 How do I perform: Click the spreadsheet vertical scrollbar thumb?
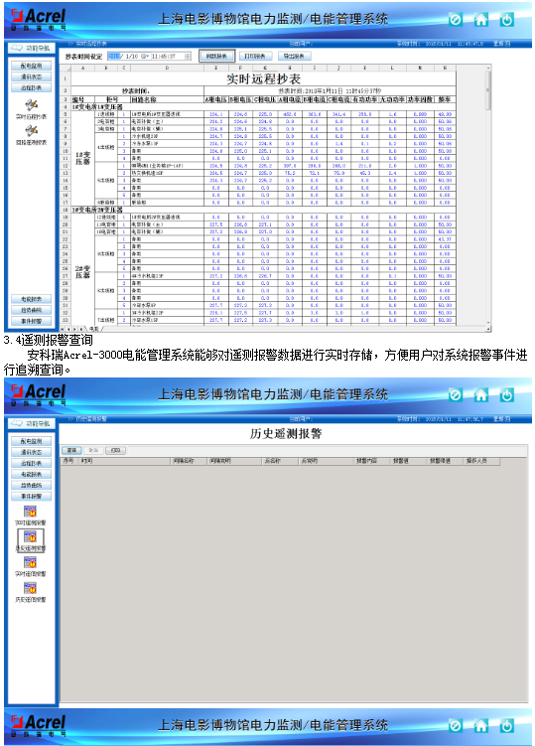click(488, 90)
